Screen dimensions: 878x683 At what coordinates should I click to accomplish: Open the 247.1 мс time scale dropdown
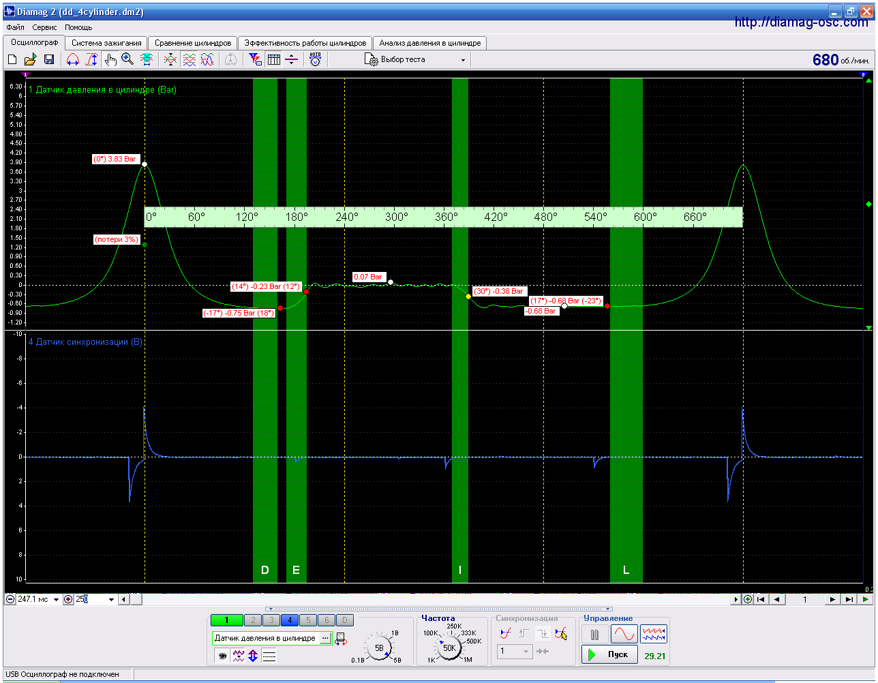pyautogui.click(x=56, y=600)
